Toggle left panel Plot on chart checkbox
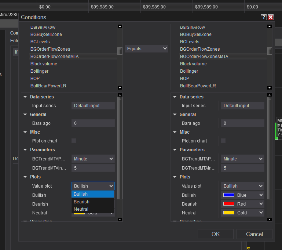 (x=74, y=141)
